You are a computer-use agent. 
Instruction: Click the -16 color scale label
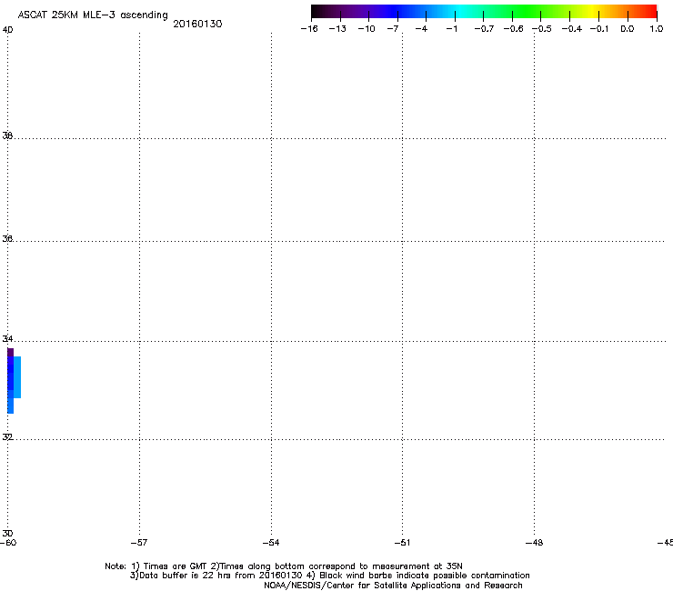pyautogui.click(x=309, y=29)
